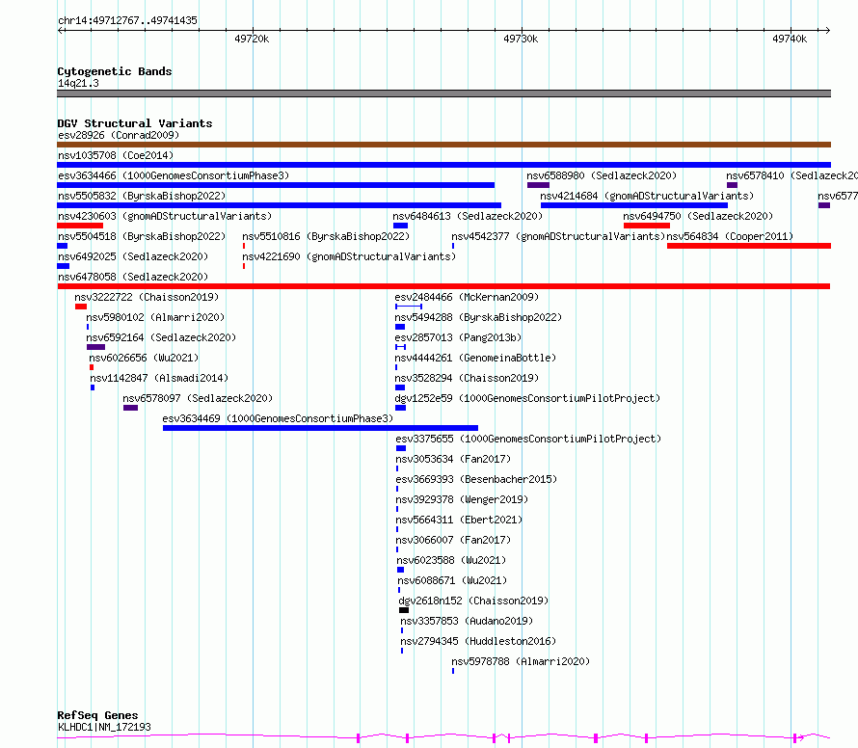Click the chr14:49712767..49741435 coordinate label

(127, 20)
